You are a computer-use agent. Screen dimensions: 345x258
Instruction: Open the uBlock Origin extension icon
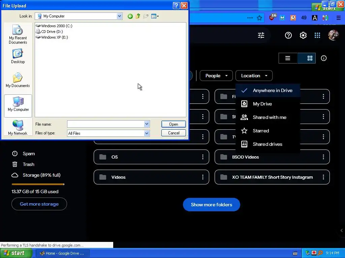point(272,17)
